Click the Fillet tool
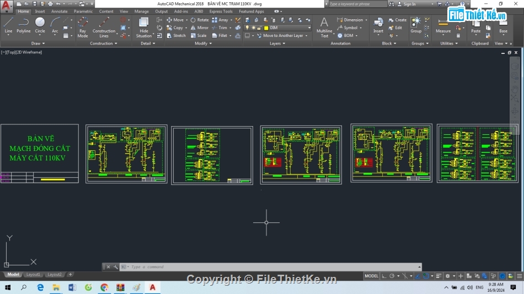This screenshot has width=524, height=294. click(x=220, y=35)
